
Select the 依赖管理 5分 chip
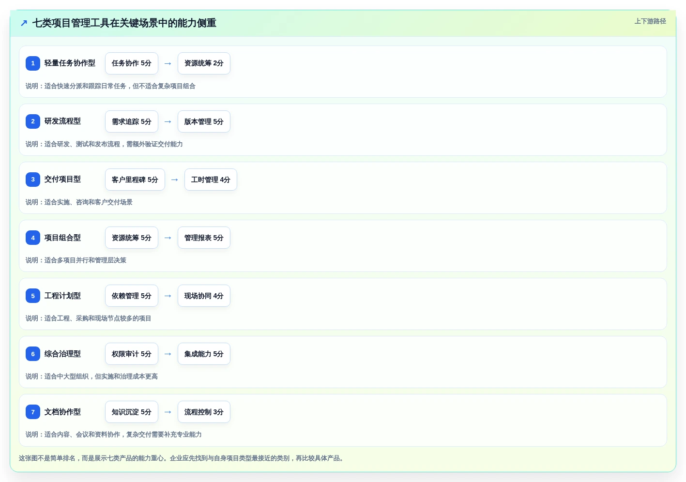[132, 296]
